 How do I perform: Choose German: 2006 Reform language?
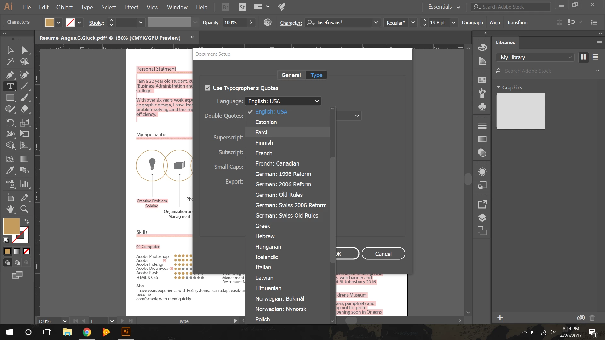(283, 184)
